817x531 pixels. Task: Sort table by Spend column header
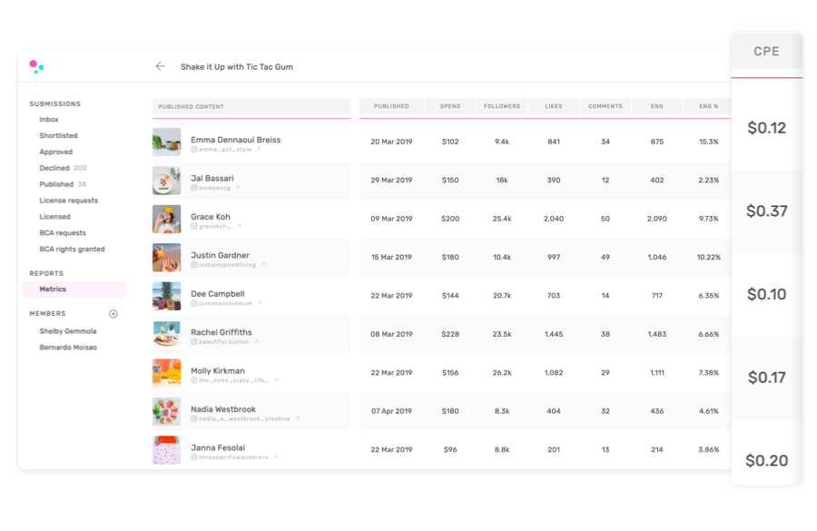[450, 106]
